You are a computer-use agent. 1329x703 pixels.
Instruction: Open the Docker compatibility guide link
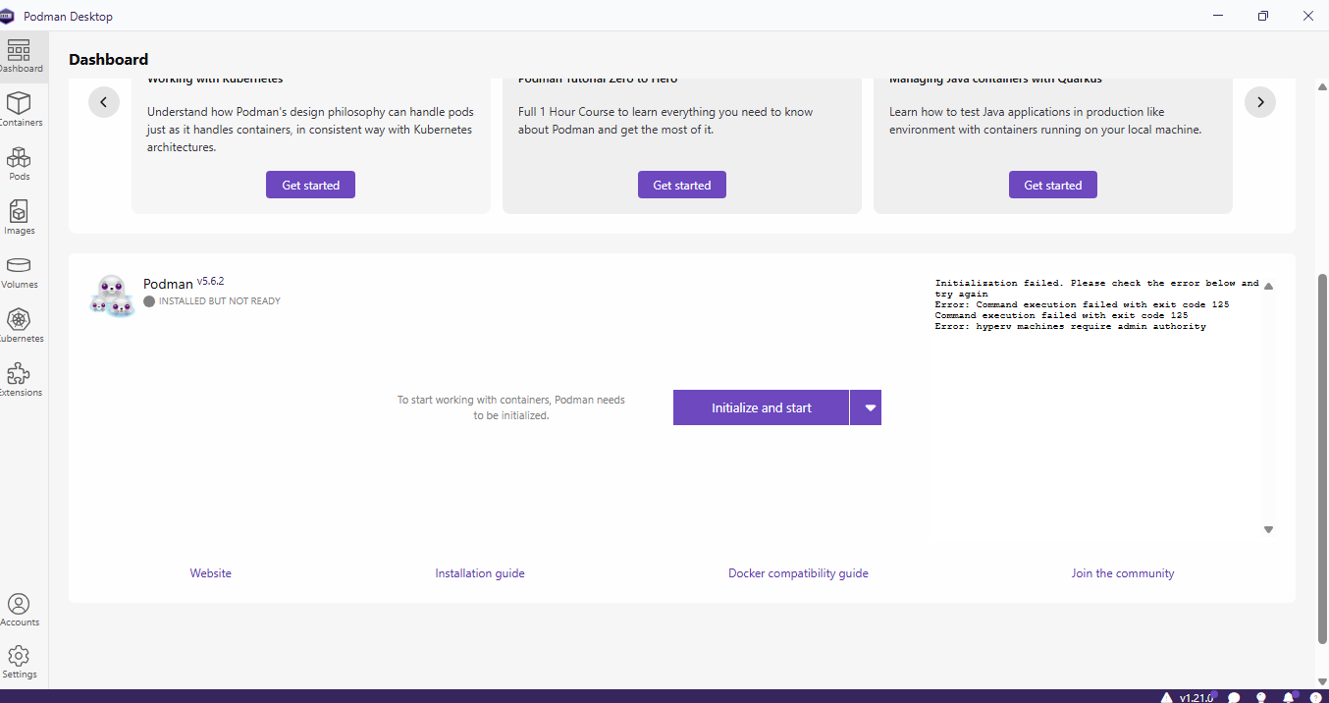pos(798,573)
